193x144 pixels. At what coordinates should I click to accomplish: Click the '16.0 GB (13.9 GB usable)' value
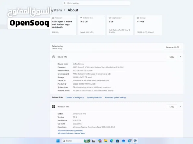pos(83,70)
